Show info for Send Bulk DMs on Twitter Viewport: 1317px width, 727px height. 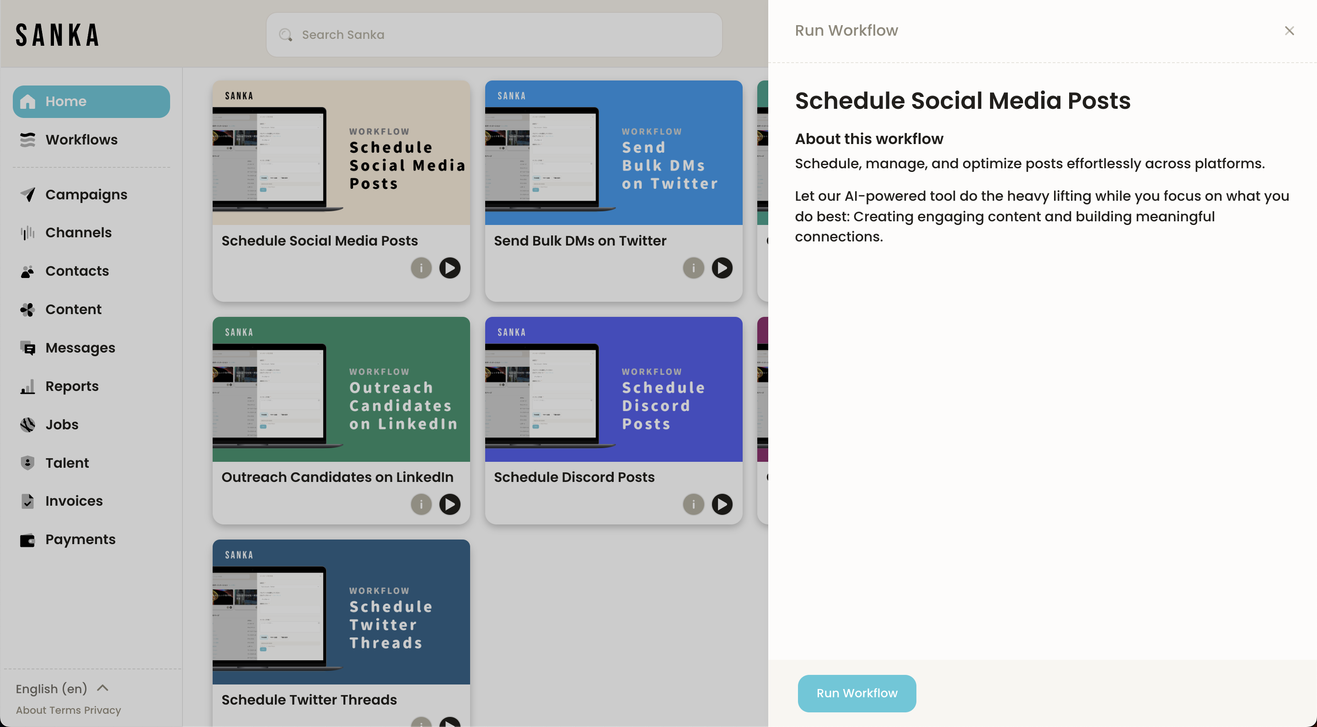click(x=693, y=268)
